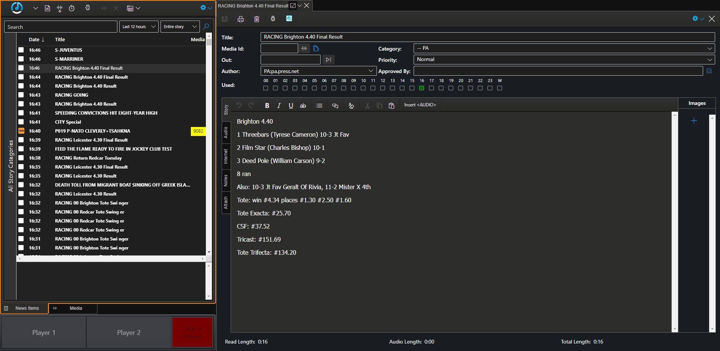
Task: Toggle bold formatting in editor
Action: 267,106
